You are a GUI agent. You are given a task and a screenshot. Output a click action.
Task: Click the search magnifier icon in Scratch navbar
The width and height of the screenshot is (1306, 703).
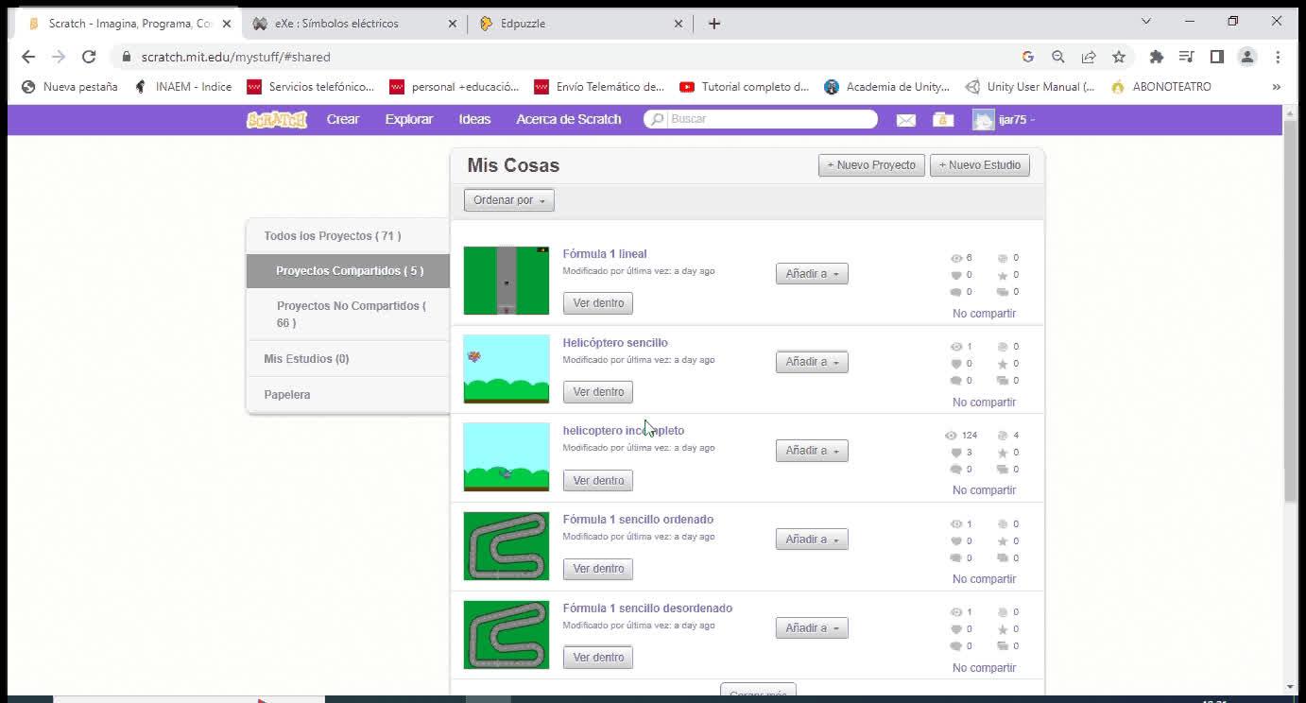click(x=656, y=119)
